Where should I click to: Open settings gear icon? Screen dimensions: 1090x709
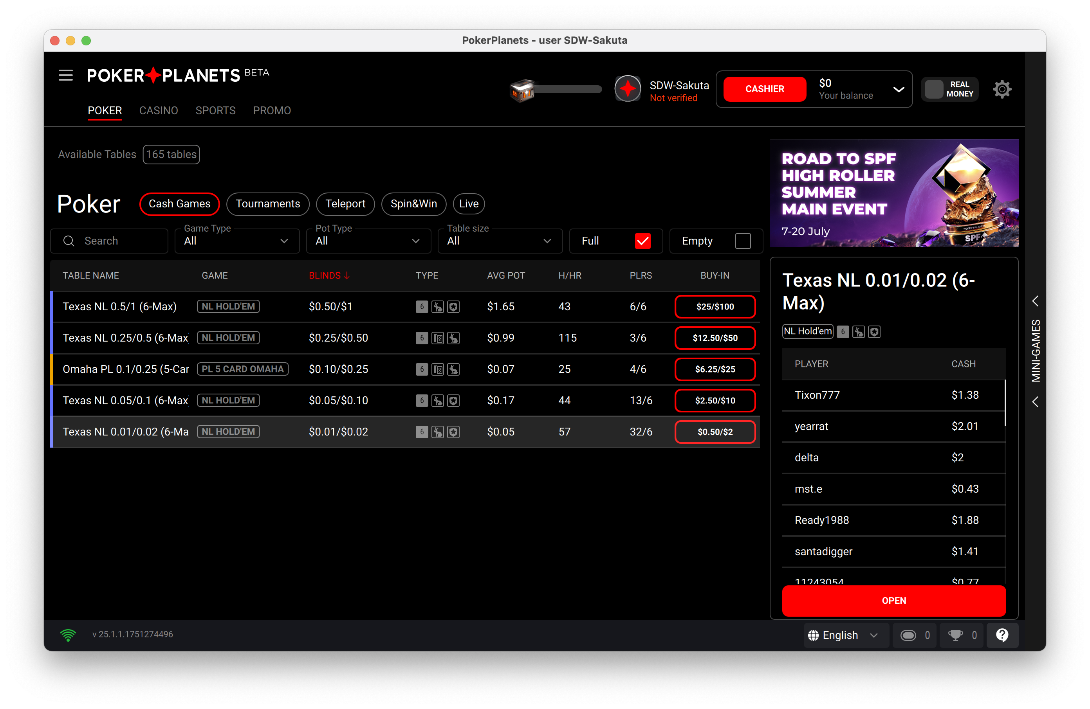click(x=1002, y=89)
